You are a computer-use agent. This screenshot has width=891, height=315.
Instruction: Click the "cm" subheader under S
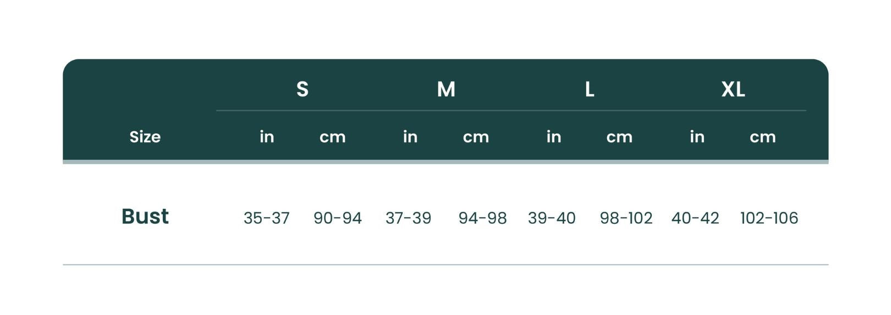pos(333,137)
